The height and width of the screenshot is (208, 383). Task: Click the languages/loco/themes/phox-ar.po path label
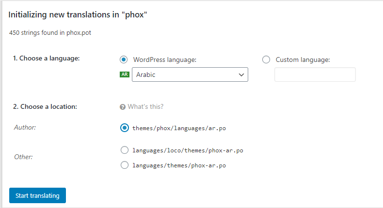tap(188, 150)
